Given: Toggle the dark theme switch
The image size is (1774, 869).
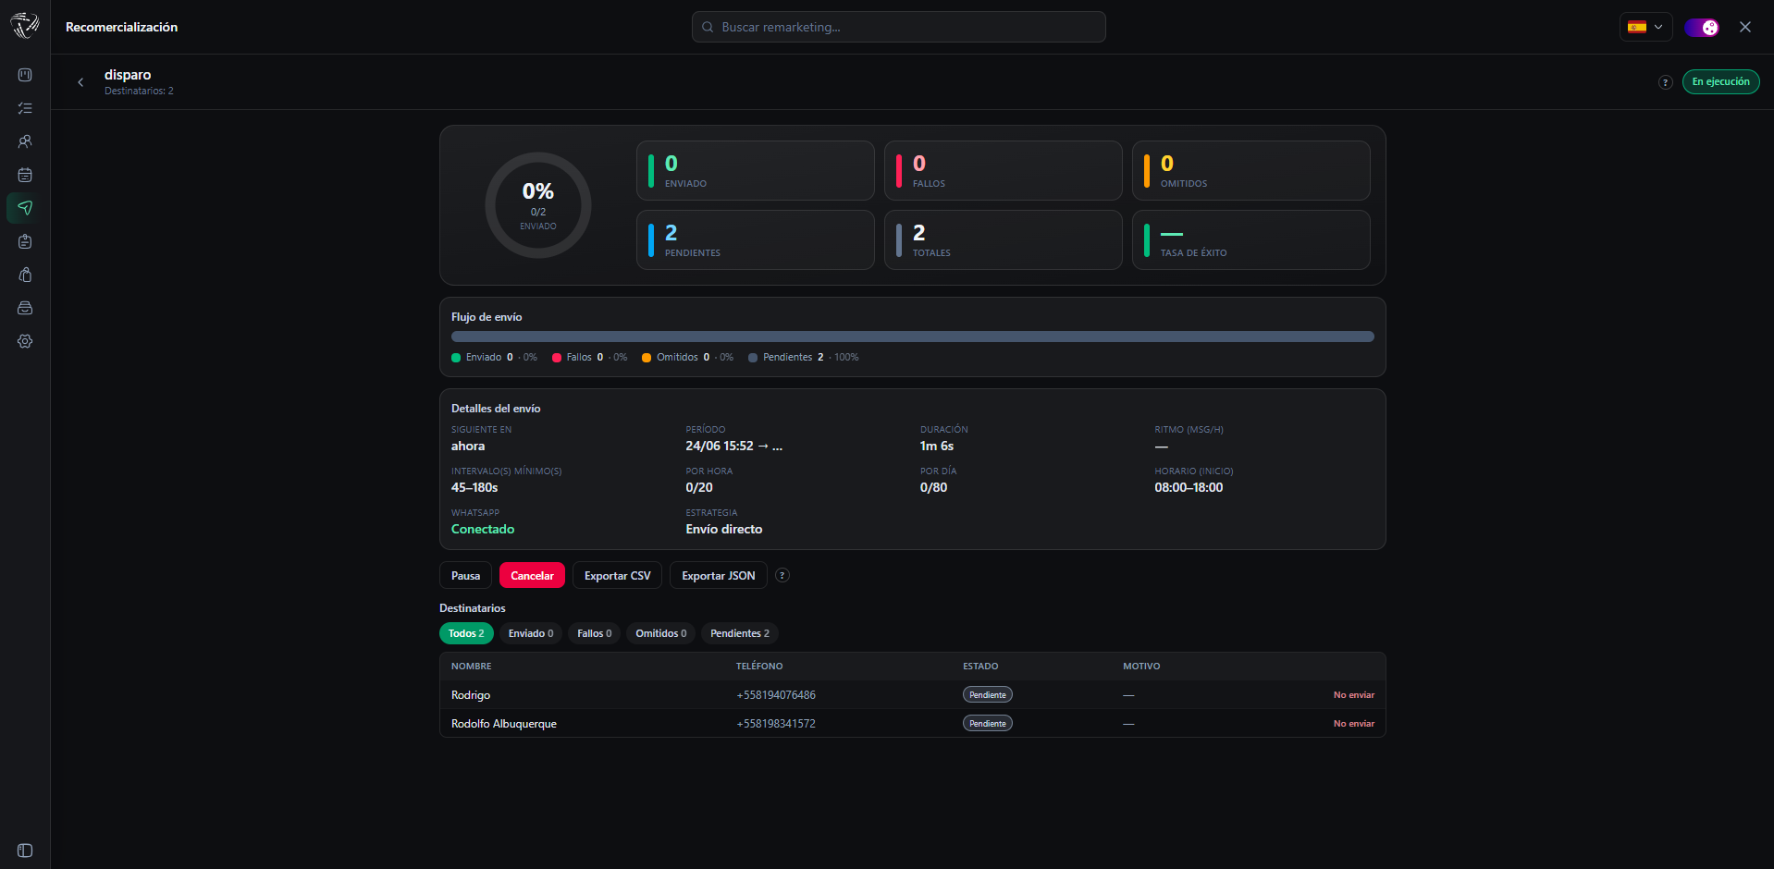Looking at the screenshot, I should [x=1701, y=27].
